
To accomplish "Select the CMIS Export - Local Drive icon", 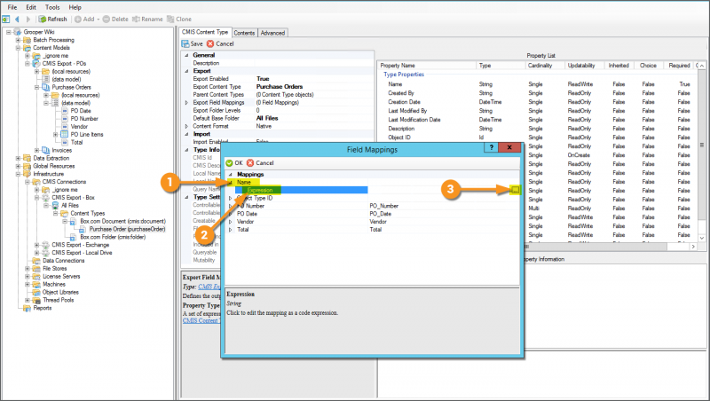I will coord(46,253).
